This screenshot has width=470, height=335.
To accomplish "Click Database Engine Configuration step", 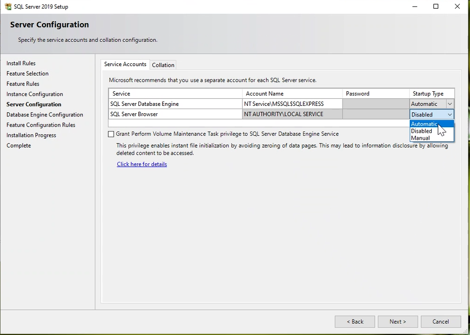I will pos(45,115).
